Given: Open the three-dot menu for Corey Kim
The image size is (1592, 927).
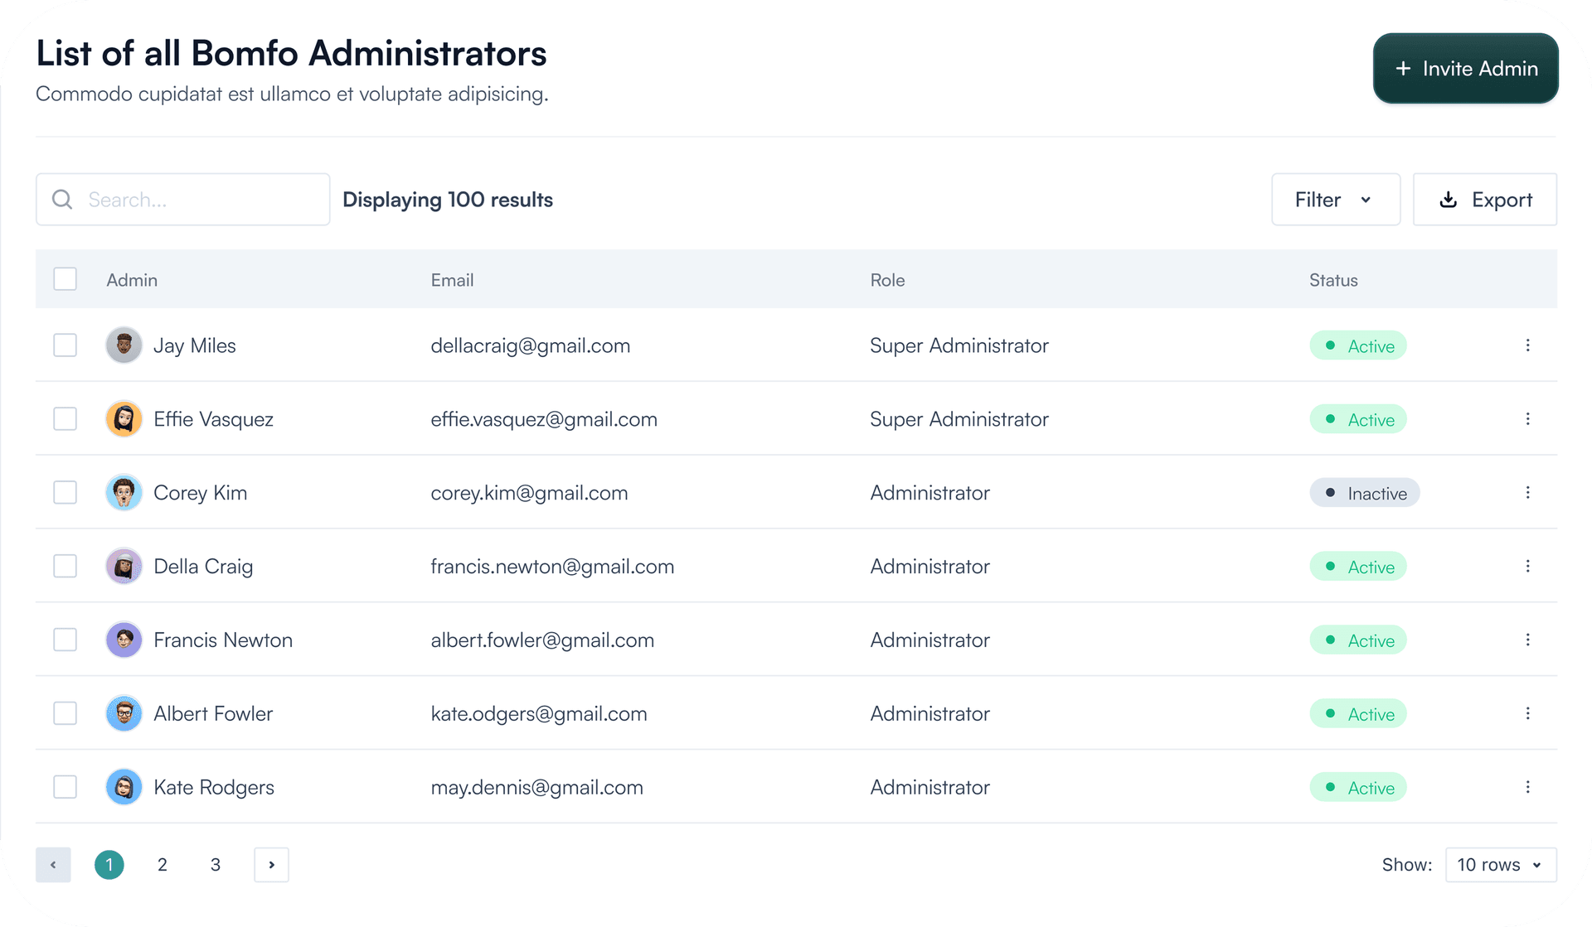Looking at the screenshot, I should pyautogui.click(x=1527, y=493).
